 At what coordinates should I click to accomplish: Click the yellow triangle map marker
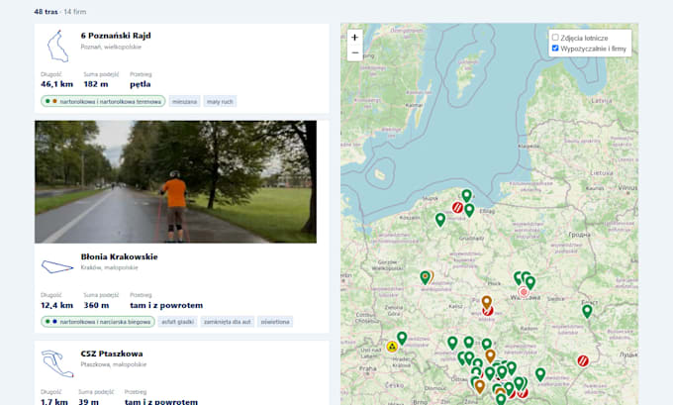[392, 347]
